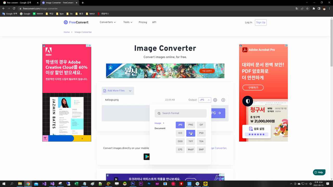Click the Convert to JPG arrow button

coord(218,113)
